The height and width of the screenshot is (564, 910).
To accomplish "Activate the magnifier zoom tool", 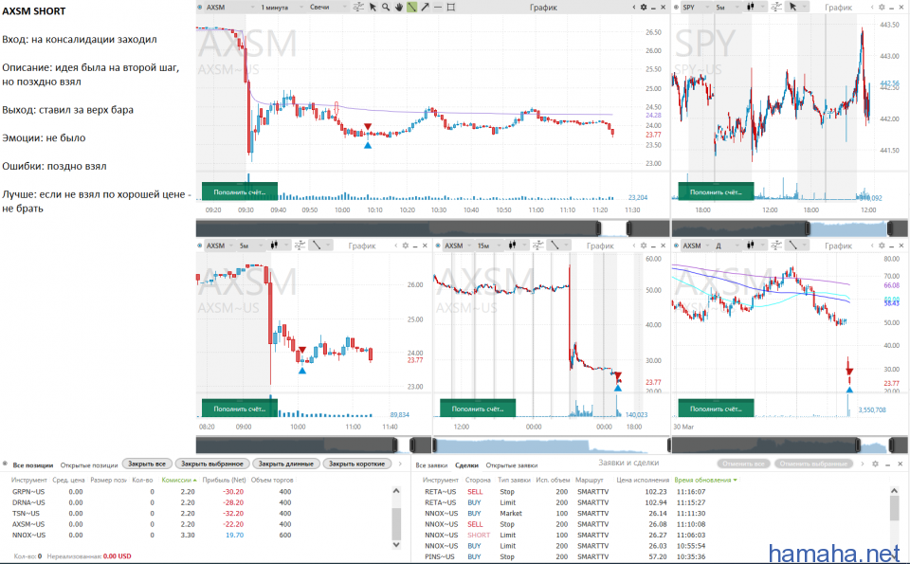I will 386,7.
